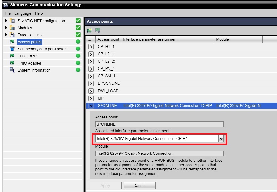Screen dimensions: 277x192
Task: Click the S7ONLINE row's TCPIP interface cell
Action: click(168, 106)
